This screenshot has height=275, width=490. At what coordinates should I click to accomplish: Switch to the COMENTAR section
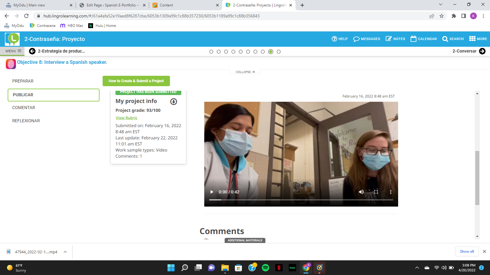coord(24,108)
